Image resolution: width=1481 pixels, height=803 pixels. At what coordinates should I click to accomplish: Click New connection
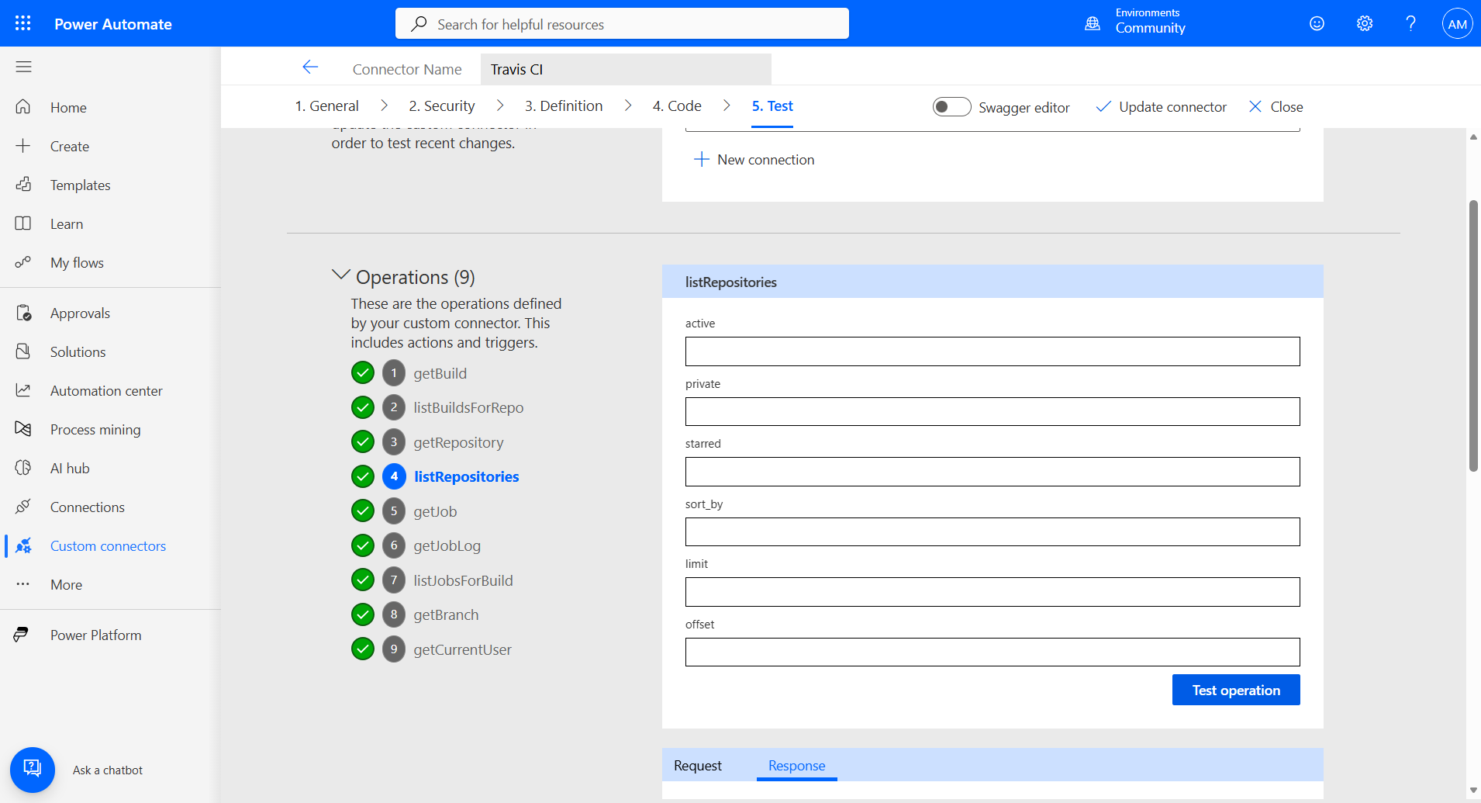point(754,159)
